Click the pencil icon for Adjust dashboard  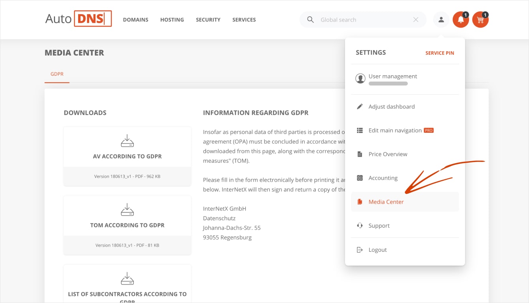360,107
